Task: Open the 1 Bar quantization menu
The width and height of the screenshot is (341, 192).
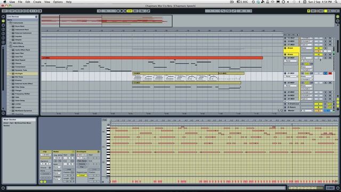Action: tap(142, 11)
